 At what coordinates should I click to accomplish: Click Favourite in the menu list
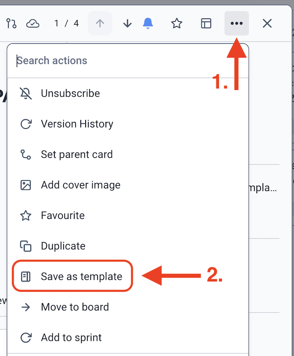pos(63,215)
